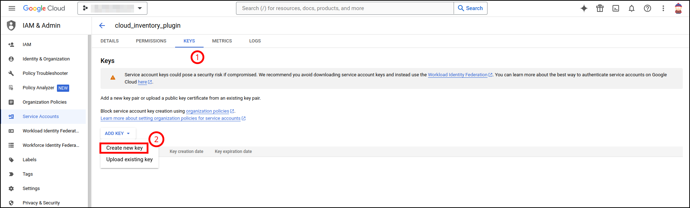Go back using the left arrow

tap(102, 26)
